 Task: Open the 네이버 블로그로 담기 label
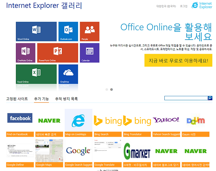tap(166, 165)
